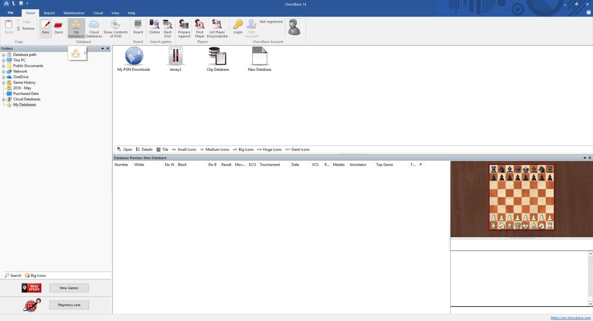Click the Show Contents of DVD icon

click(x=116, y=28)
